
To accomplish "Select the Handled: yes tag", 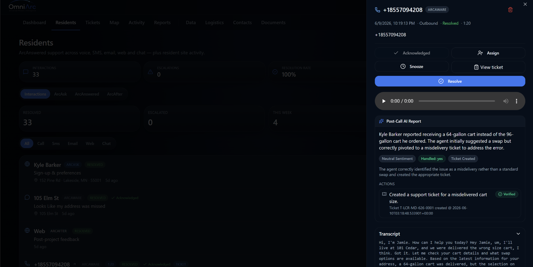I will coord(432,159).
